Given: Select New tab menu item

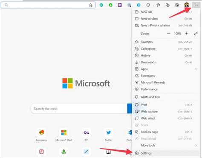Looking at the screenshot, I should tap(166, 12).
